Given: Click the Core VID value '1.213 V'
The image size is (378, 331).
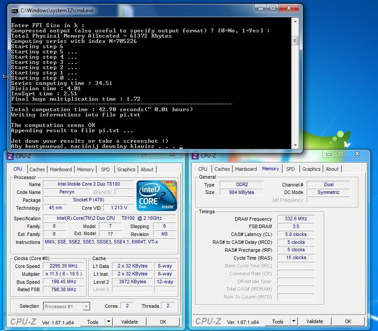Looking at the screenshot, I should tap(119, 208).
